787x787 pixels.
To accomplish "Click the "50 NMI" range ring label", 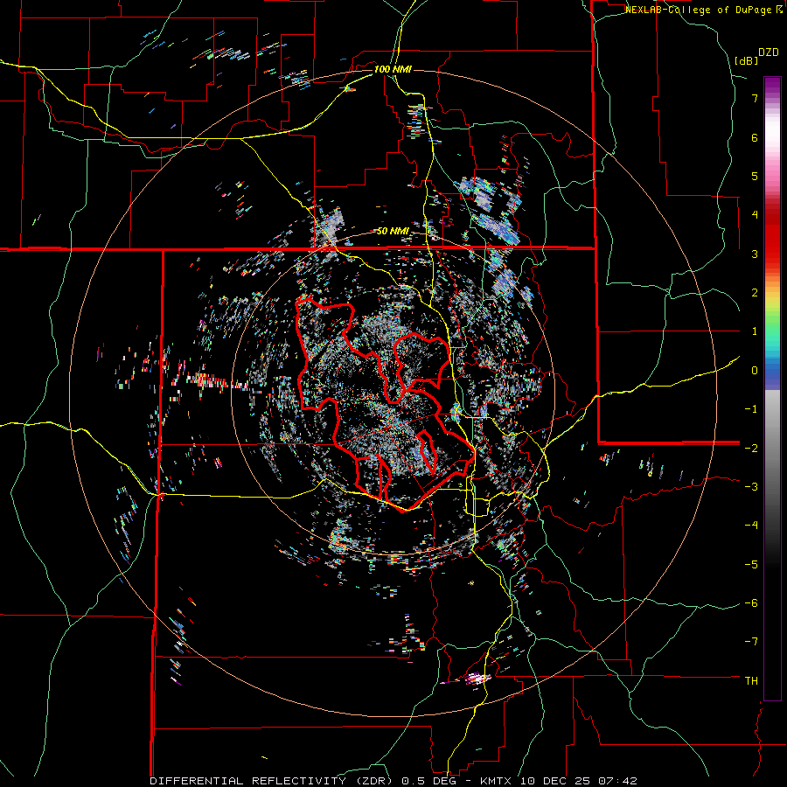I will [x=393, y=232].
